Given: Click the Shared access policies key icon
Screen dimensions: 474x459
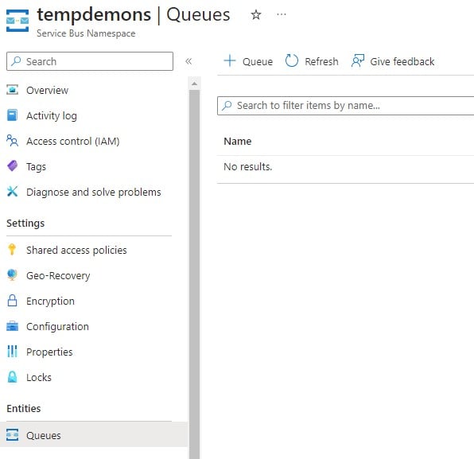Looking at the screenshot, I should pyautogui.click(x=12, y=250).
